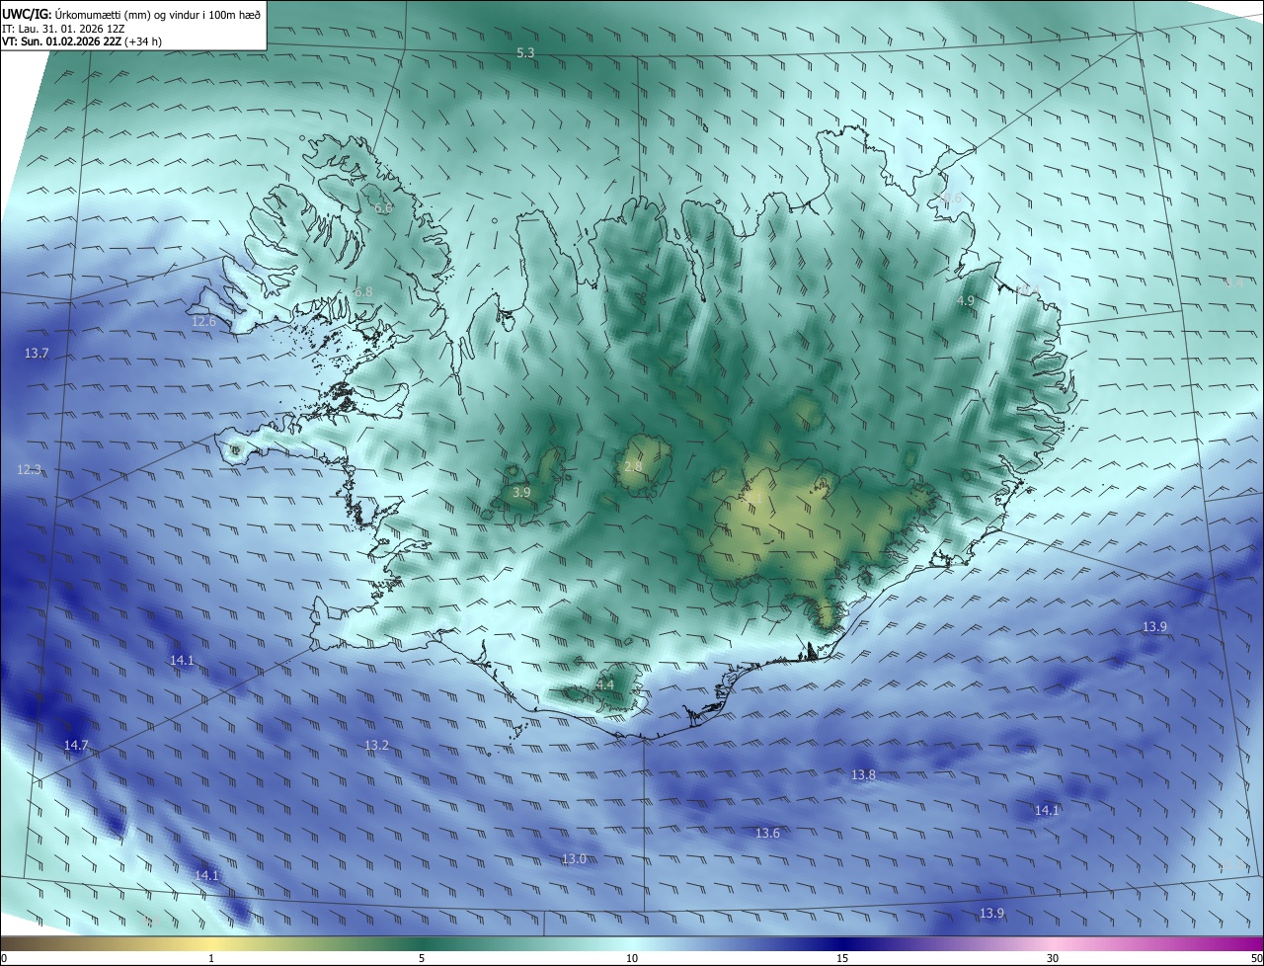The width and height of the screenshot is (1264, 966).
Task: Select the 13.8 value label southeast of Iceland
Action: (863, 775)
